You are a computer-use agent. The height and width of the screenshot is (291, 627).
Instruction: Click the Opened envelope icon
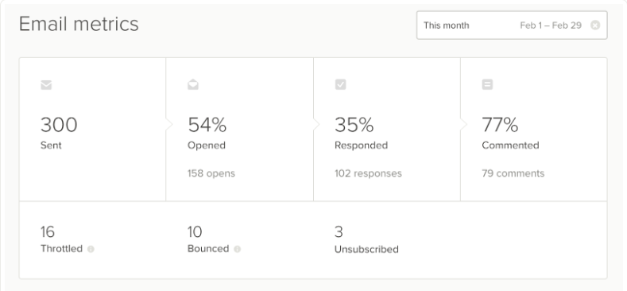[193, 84]
